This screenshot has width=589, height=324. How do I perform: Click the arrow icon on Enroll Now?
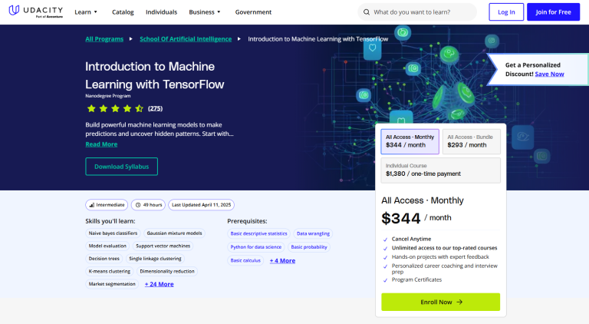459,302
